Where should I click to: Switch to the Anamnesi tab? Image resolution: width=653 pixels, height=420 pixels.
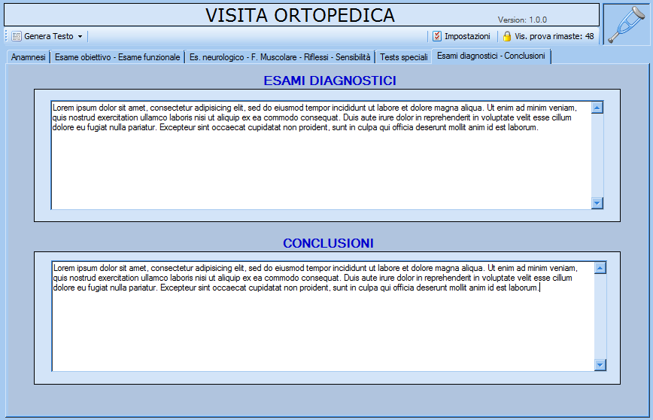pos(29,57)
